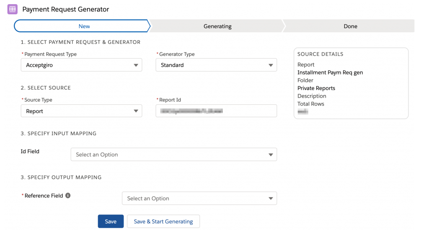
Task: Click the info icon beside Reference Field
Action: (x=68, y=196)
